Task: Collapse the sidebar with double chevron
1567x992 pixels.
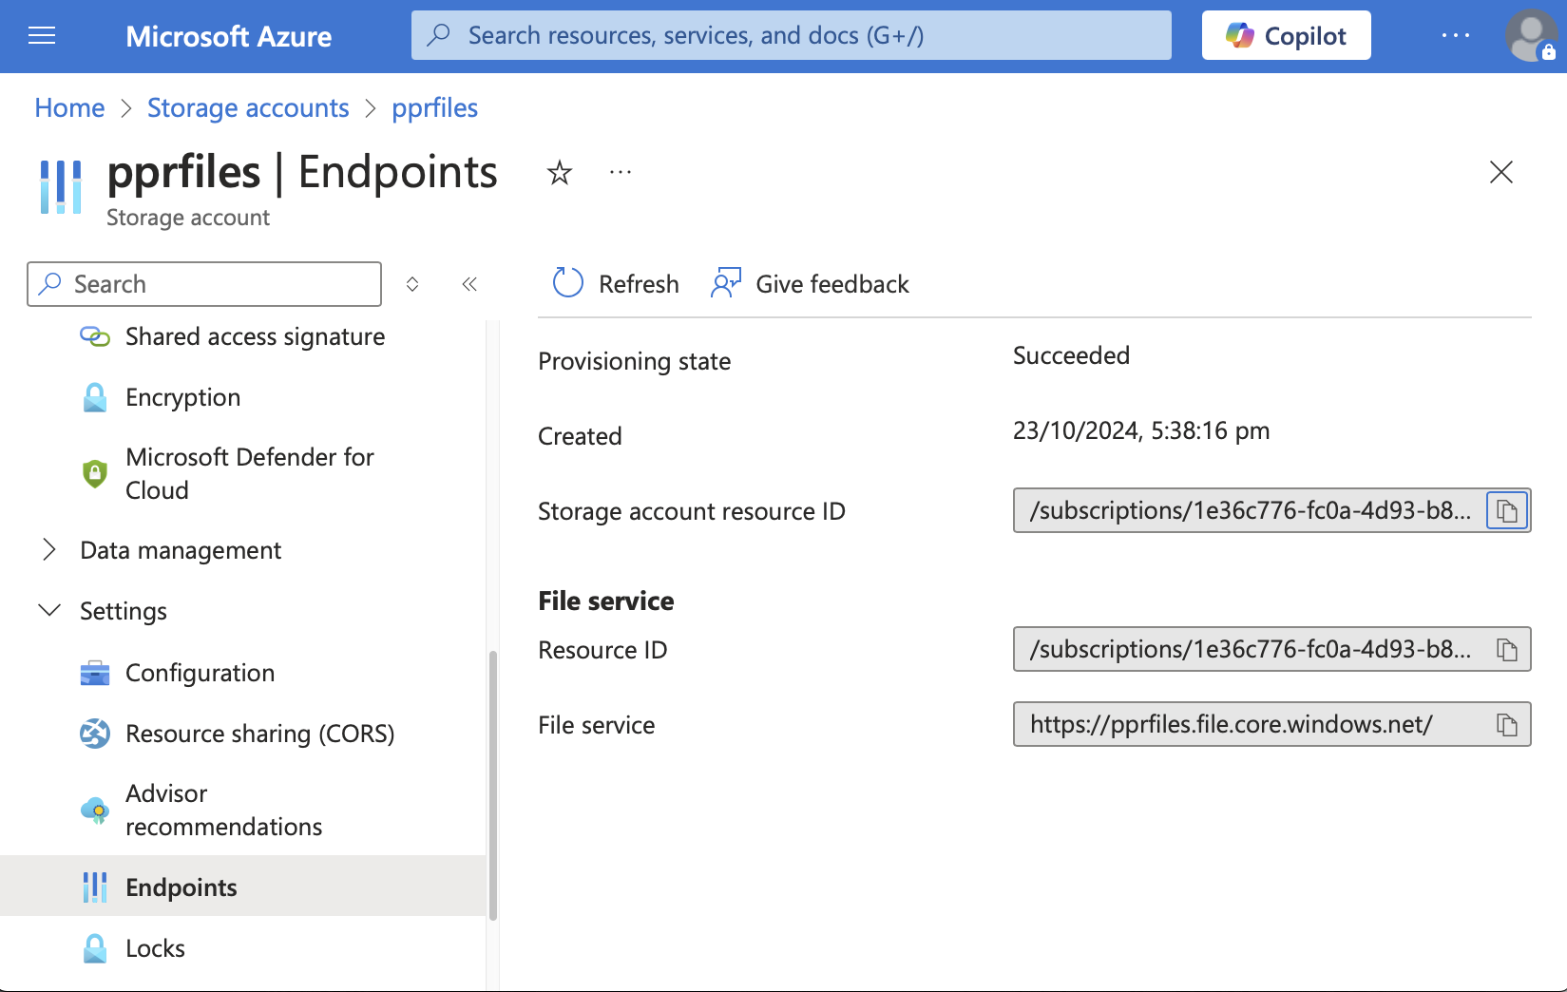Action: 469,284
